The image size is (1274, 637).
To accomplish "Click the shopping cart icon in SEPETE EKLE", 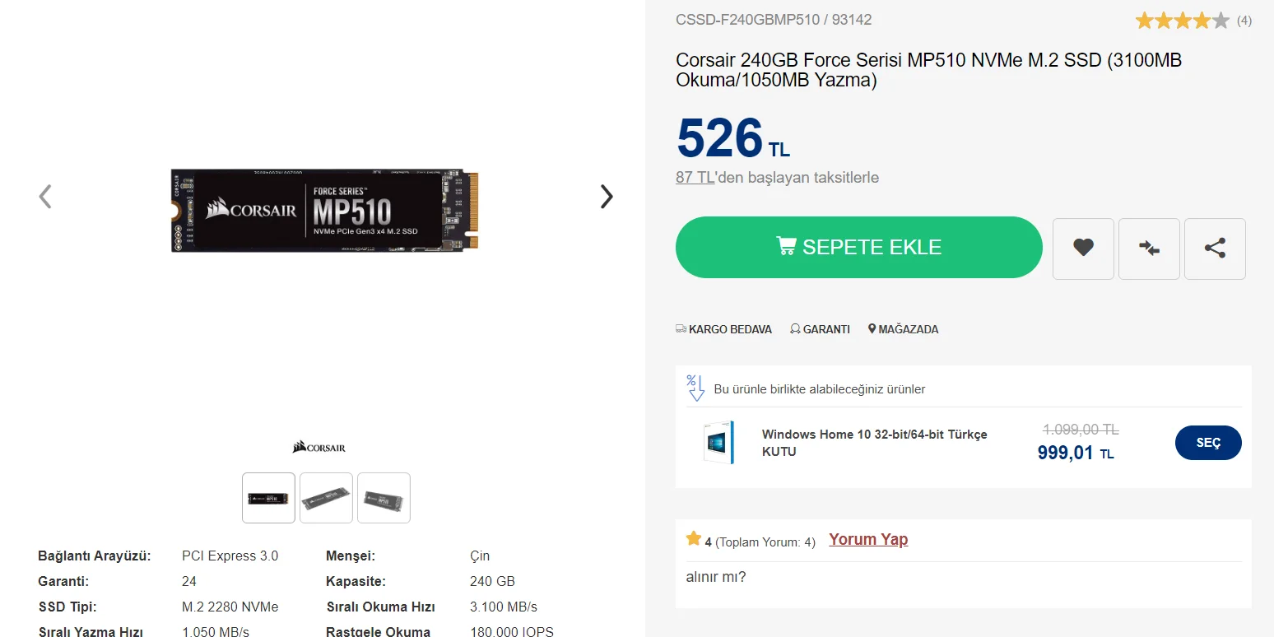I will coord(787,245).
